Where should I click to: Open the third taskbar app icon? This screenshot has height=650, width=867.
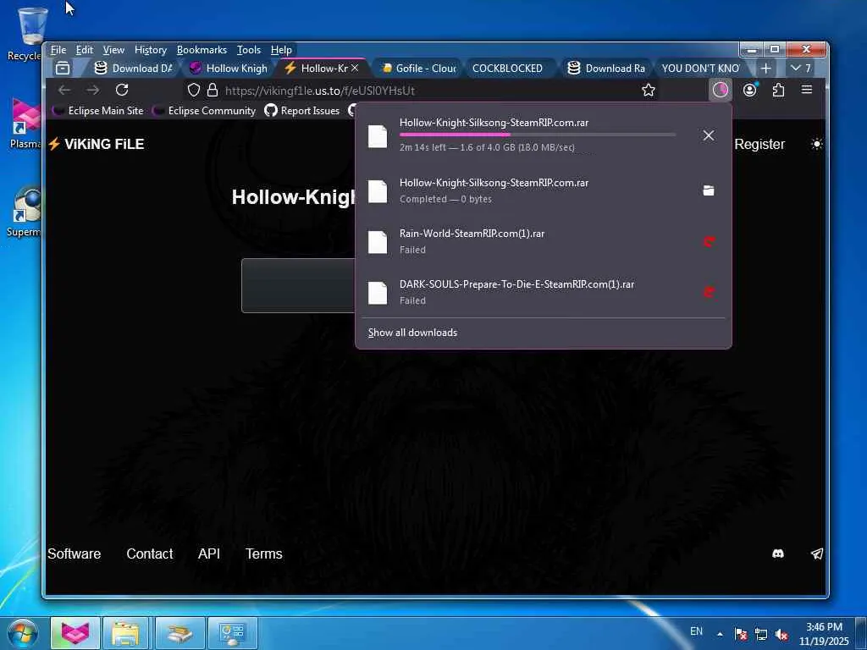coord(179,633)
